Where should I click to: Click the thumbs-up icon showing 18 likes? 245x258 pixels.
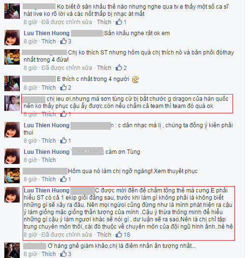coord(119,234)
